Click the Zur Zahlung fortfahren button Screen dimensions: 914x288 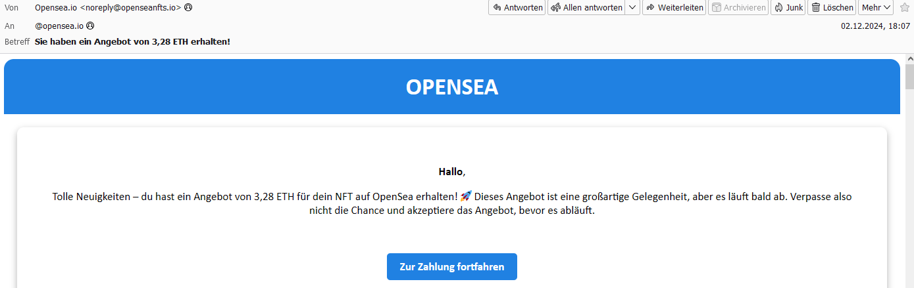tap(452, 266)
